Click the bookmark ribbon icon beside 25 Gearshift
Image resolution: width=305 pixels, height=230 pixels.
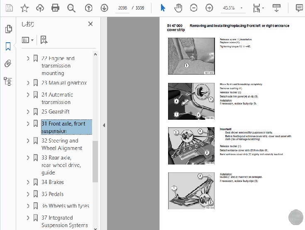pyautogui.click(x=36, y=112)
